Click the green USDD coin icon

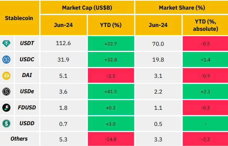tap(7, 124)
